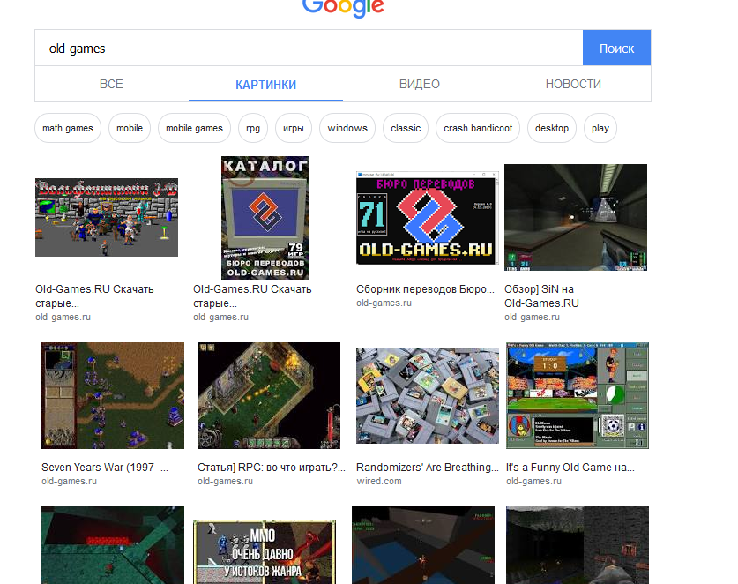738x584 pixels.
Task: Click the blue Поиск search button
Action: (616, 48)
